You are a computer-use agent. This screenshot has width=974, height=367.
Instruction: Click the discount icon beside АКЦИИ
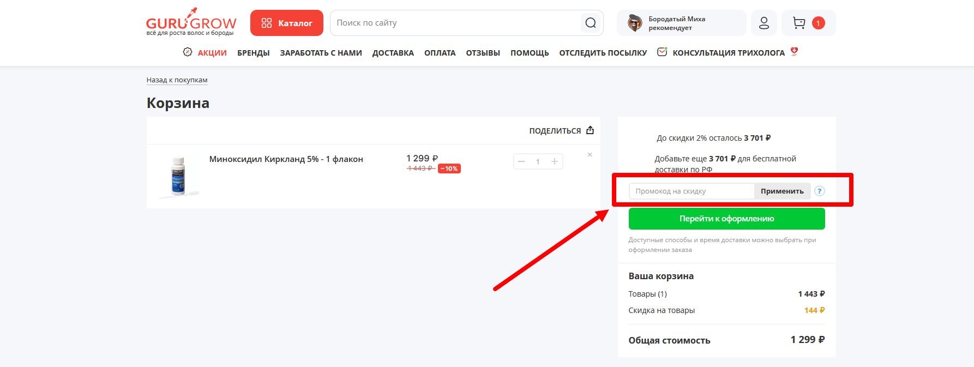pos(188,52)
